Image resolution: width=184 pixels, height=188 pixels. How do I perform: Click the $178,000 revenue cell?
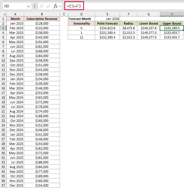(42, 107)
